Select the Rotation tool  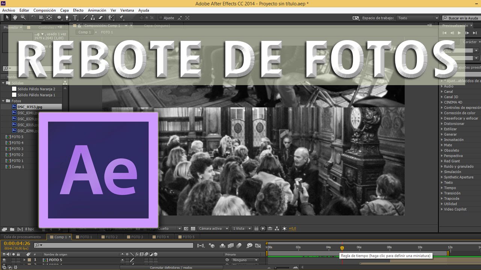[x=33, y=18]
